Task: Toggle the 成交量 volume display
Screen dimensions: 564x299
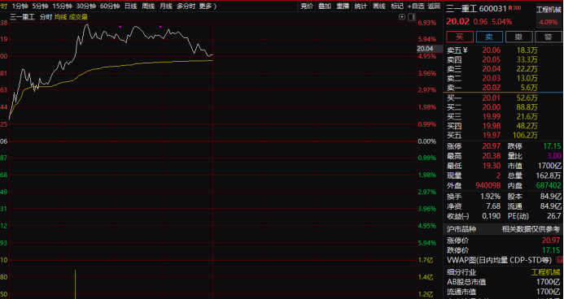Action: (78, 17)
